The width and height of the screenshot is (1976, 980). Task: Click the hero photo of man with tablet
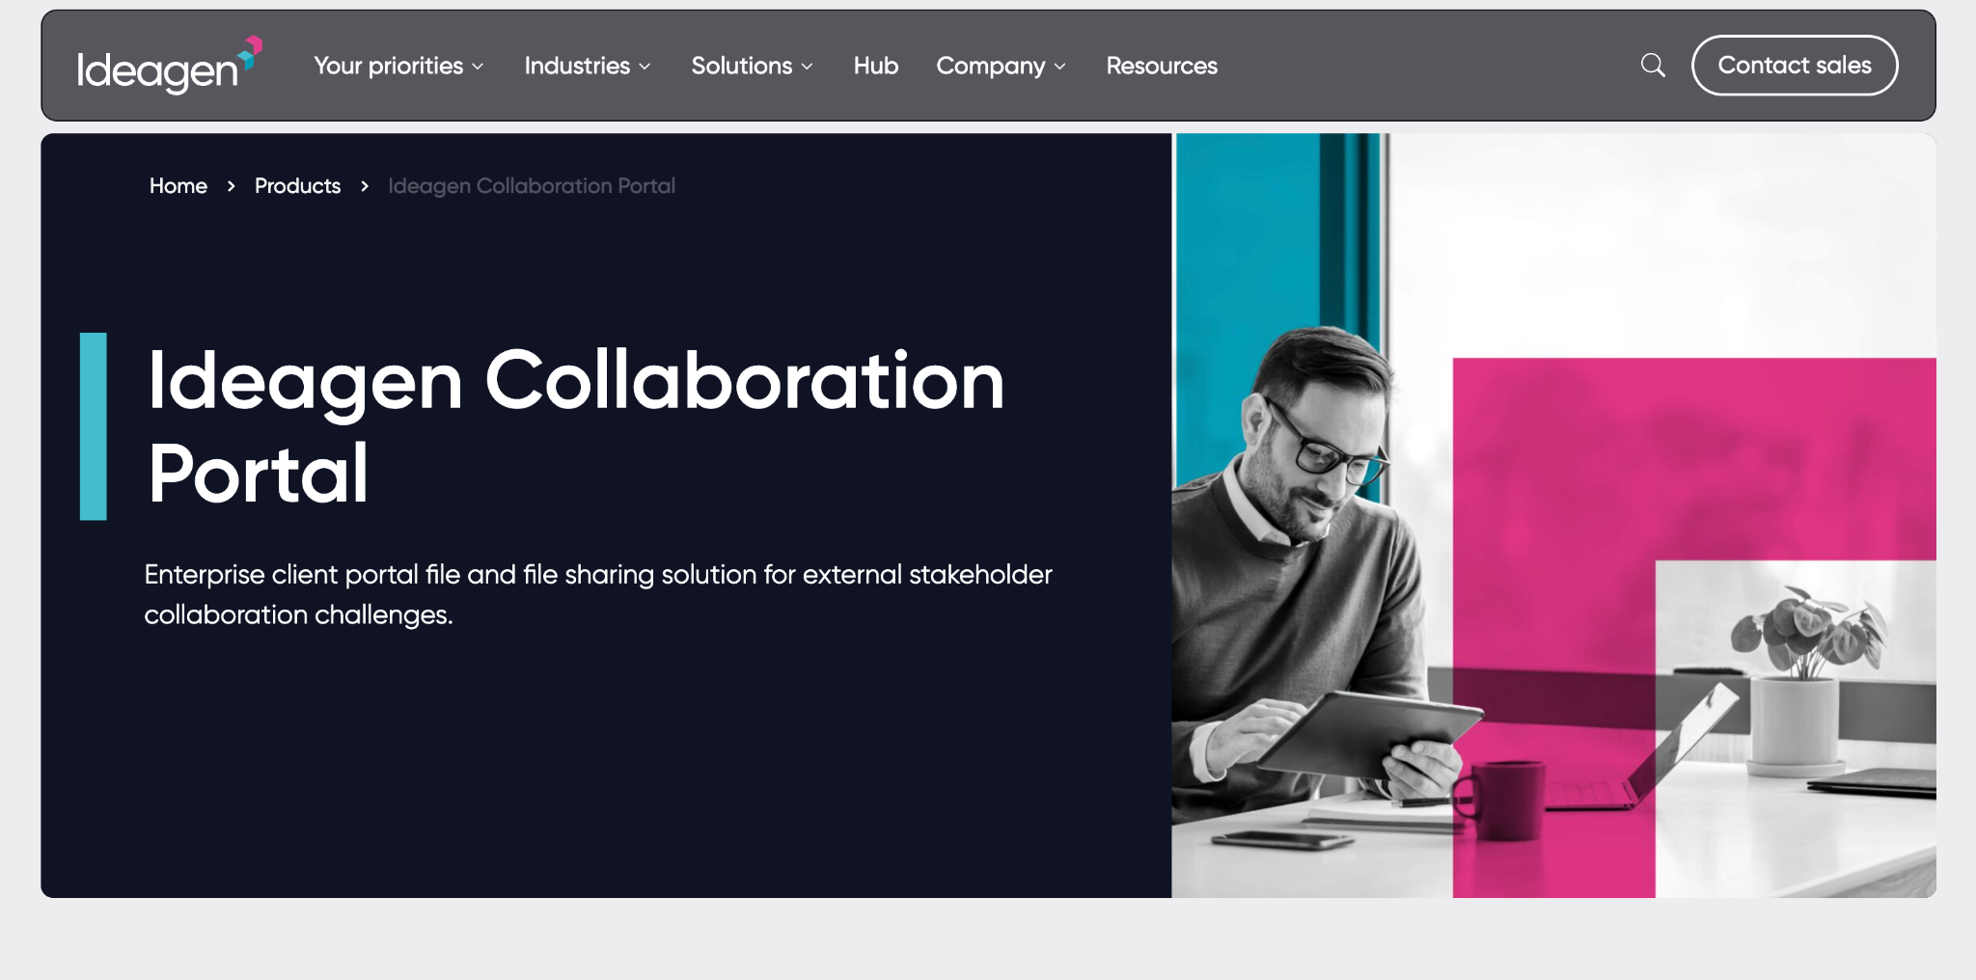click(x=1553, y=516)
